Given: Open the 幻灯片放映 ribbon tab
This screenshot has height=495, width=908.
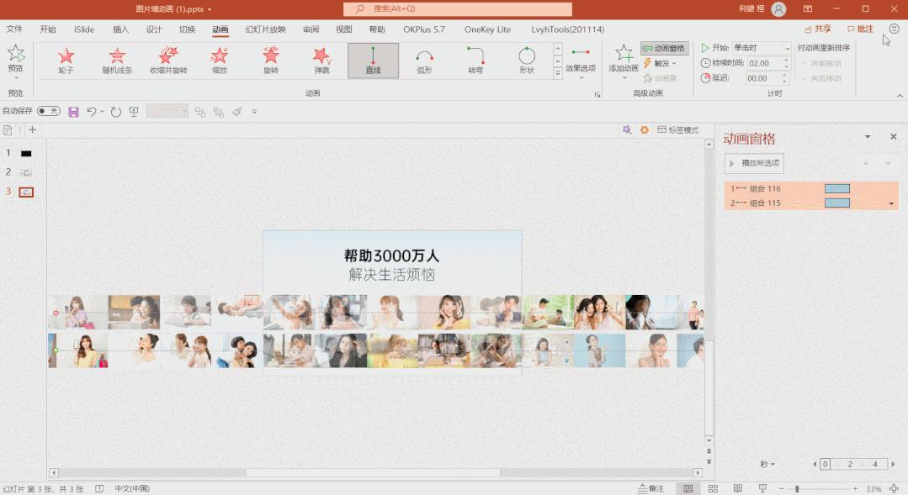Looking at the screenshot, I should point(264,29).
